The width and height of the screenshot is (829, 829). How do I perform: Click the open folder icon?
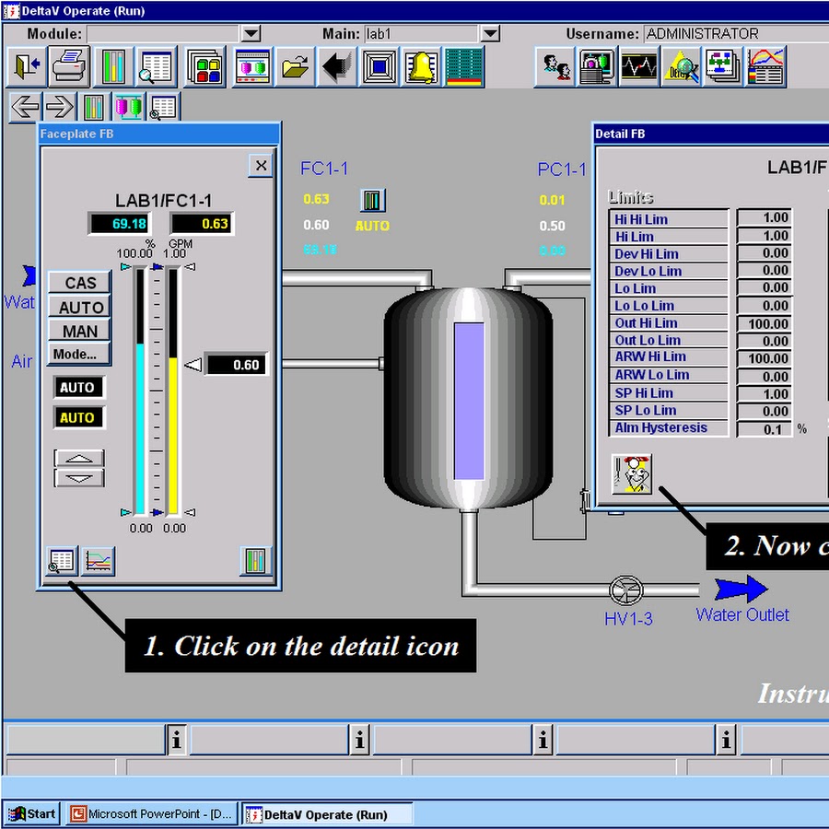295,66
